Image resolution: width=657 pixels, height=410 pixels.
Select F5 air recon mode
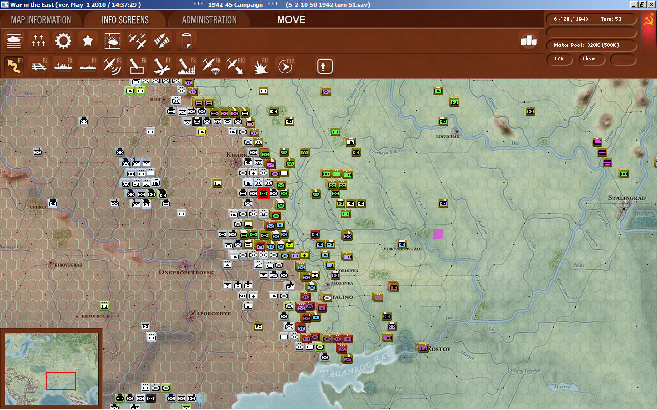pyautogui.click(x=112, y=66)
